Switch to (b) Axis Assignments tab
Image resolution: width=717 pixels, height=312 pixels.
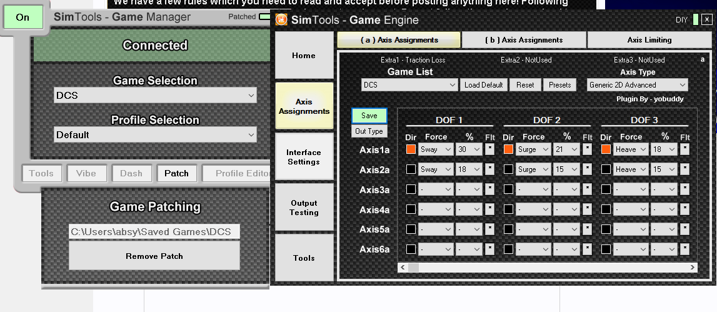click(x=524, y=40)
